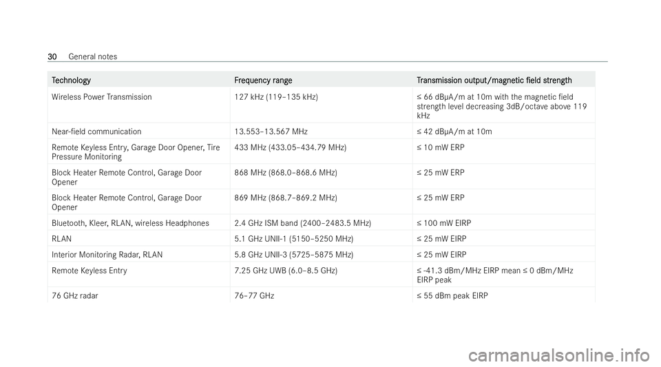Click the Technology column header
This screenshot has width=661, height=367.
tap(71, 80)
